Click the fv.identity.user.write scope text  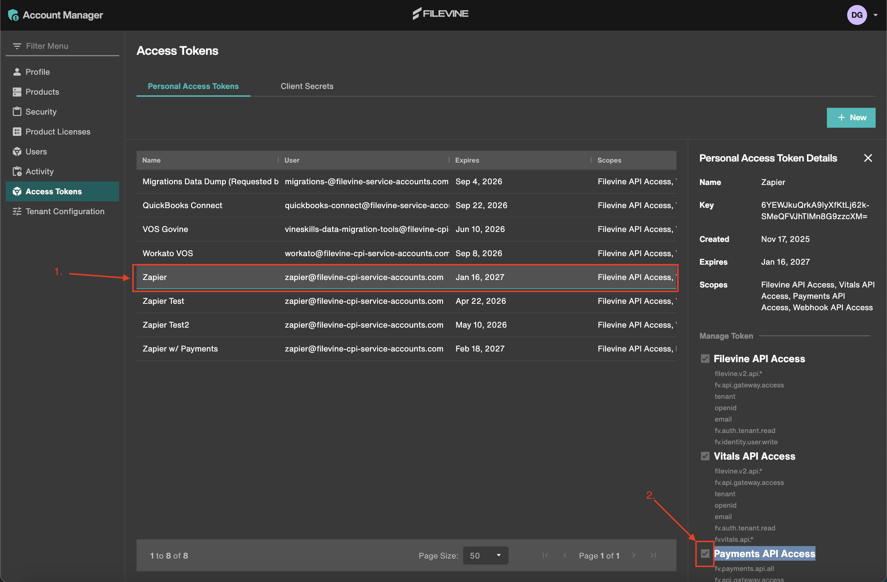[746, 442]
